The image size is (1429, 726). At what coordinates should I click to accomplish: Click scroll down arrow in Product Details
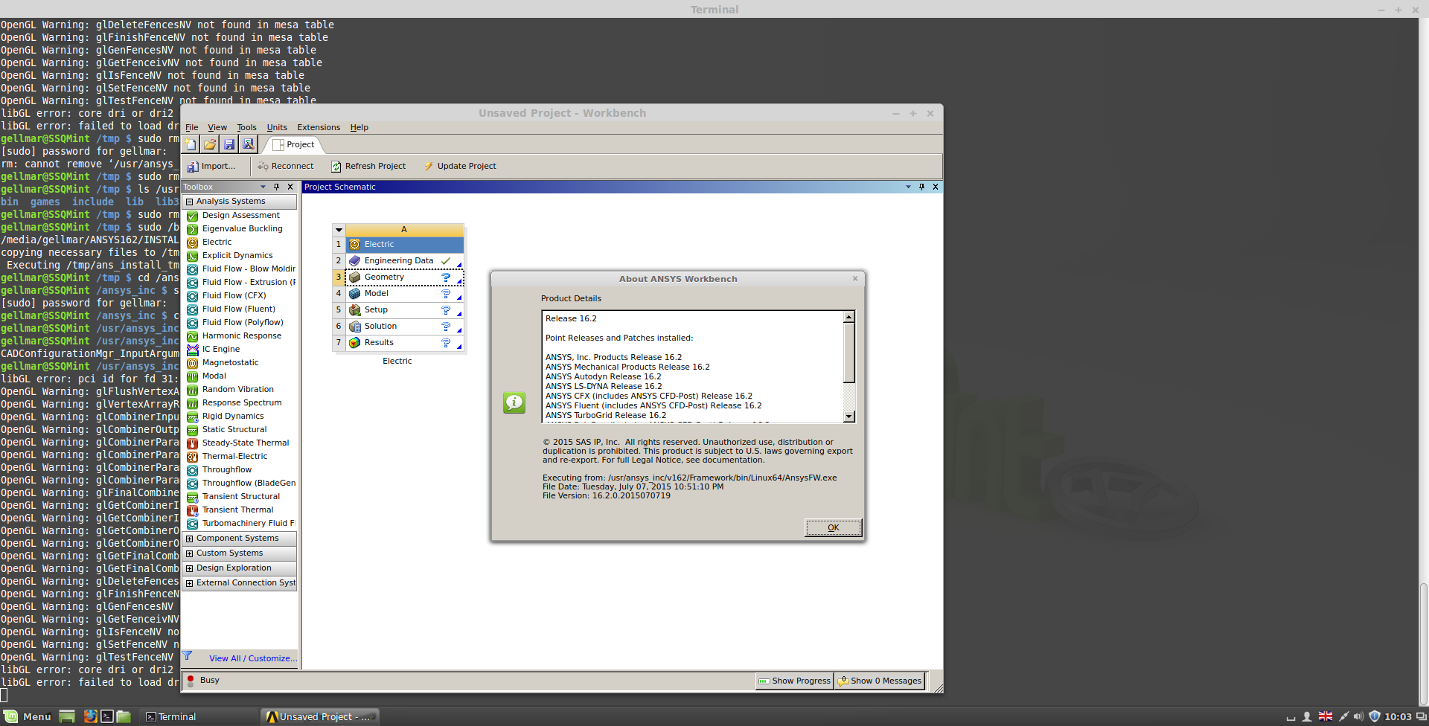pyautogui.click(x=848, y=417)
